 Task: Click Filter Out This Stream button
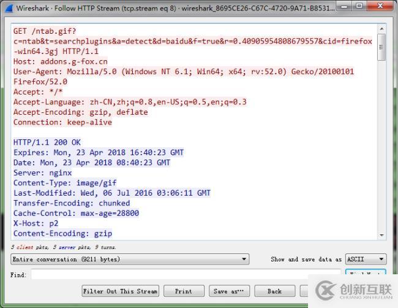pos(120,291)
